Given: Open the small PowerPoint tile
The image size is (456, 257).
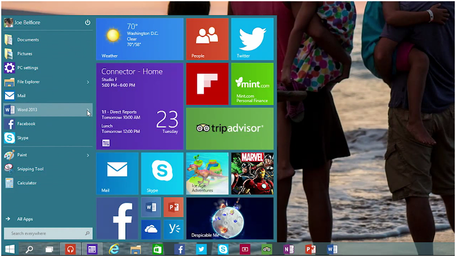Looking at the screenshot, I should (x=174, y=207).
